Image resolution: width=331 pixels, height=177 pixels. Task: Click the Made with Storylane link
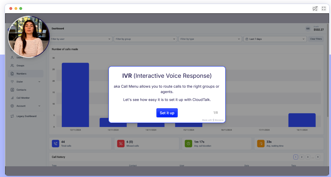coord(213,120)
